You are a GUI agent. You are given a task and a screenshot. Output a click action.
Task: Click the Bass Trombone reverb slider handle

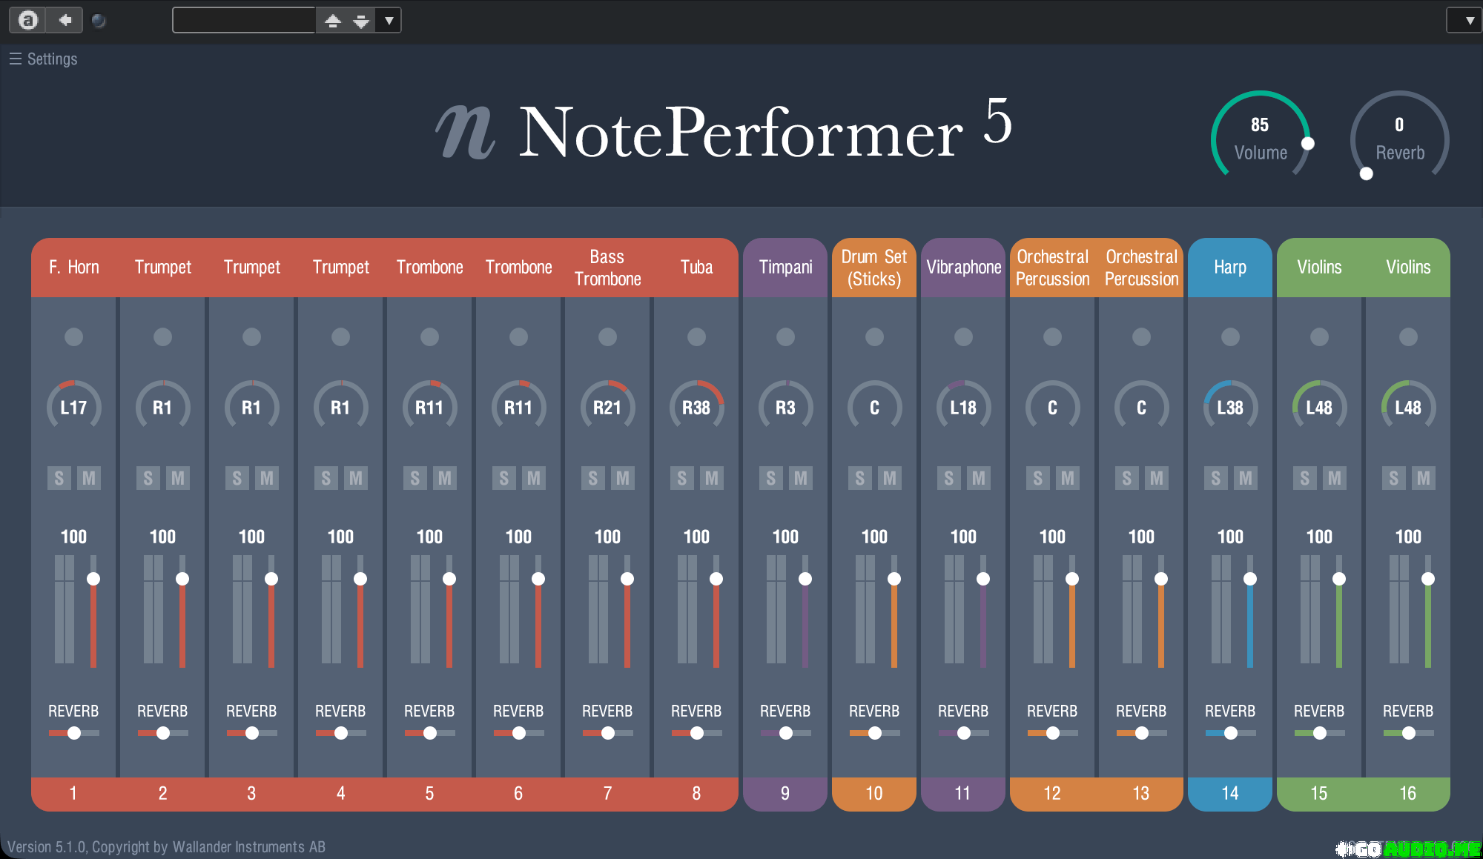coord(608,733)
